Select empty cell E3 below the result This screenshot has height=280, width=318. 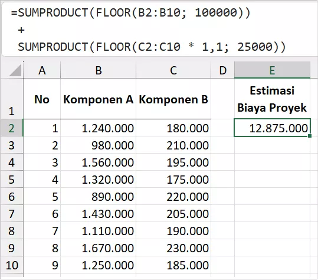point(272,145)
